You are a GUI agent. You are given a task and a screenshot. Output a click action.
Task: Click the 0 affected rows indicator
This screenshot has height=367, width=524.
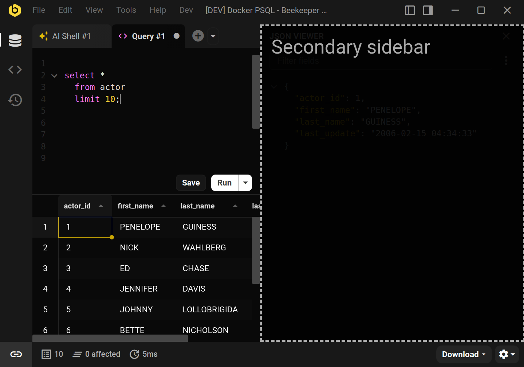click(x=96, y=354)
